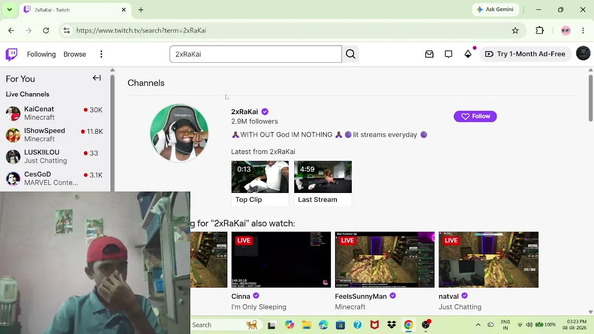This screenshot has width=594, height=334.
Task: Submit search with the magnifier button
Action: tap(350, 54)
